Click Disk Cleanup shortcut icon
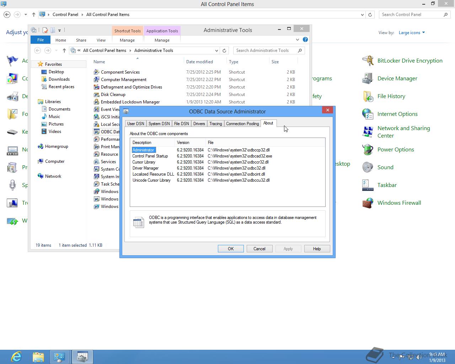The height and width of the screenshot is (364, 455). [x=96, y=95]
